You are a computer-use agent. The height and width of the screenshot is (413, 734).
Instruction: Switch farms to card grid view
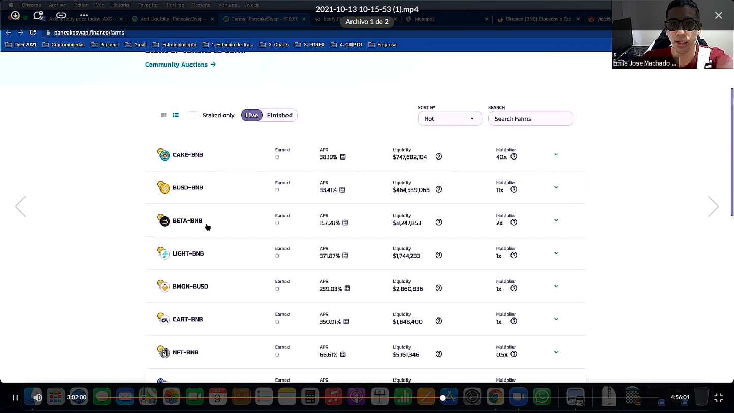pyautogui.click(x=164, y=115)
